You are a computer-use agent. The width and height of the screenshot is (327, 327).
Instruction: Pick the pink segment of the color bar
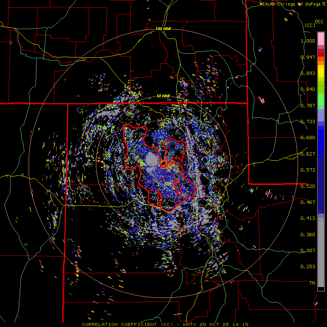[321, 39]
